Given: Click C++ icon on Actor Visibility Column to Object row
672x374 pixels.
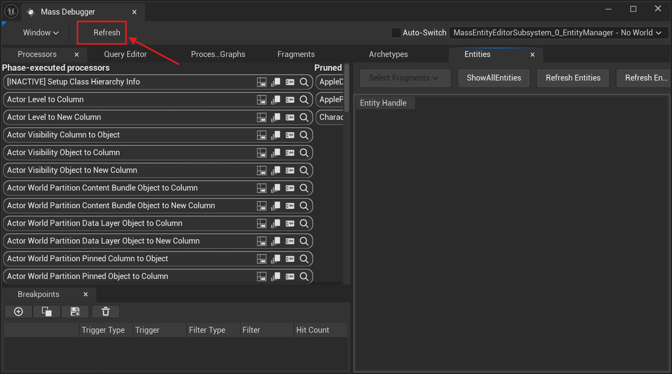Looking at the screenshot, I should point(290,135).
